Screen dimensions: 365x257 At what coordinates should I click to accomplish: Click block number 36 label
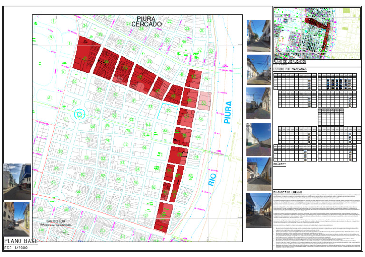(119, 42)
